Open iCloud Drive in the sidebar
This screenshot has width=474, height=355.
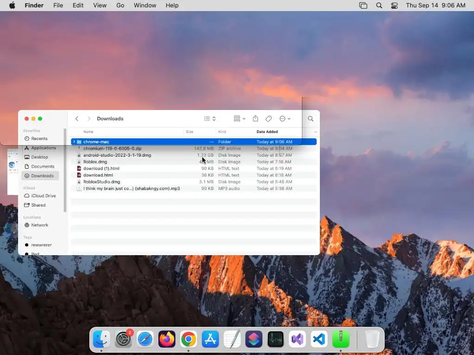click(40, 196)
